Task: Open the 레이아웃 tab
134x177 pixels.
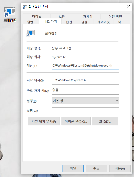Action: click(x=104, y=22)
